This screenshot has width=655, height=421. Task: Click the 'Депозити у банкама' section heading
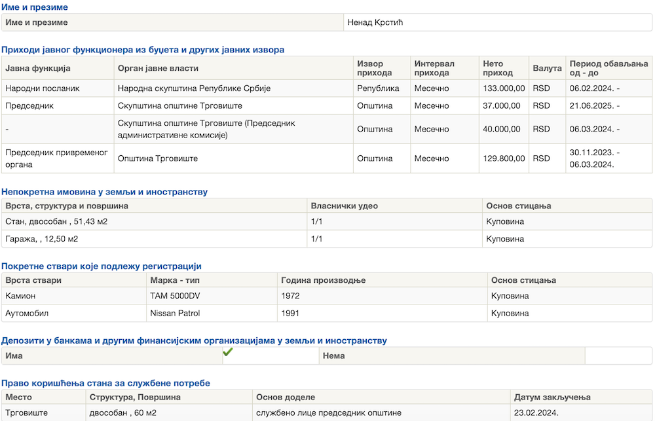[x=194, y=341]
